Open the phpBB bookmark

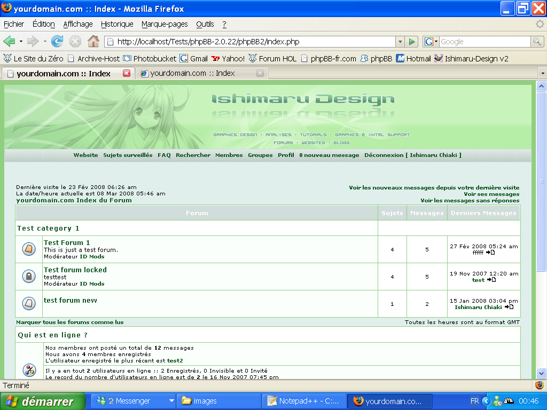(x=377, y=59)
